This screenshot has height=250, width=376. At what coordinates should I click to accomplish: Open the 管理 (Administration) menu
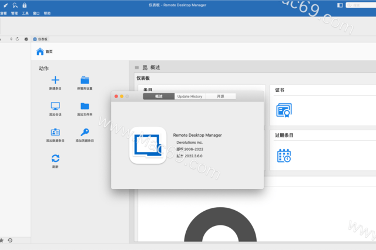coord(14,13)
